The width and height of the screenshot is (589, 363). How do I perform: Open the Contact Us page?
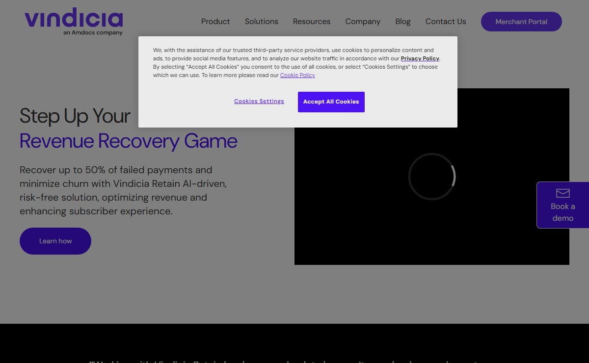(x=446, y=22)
